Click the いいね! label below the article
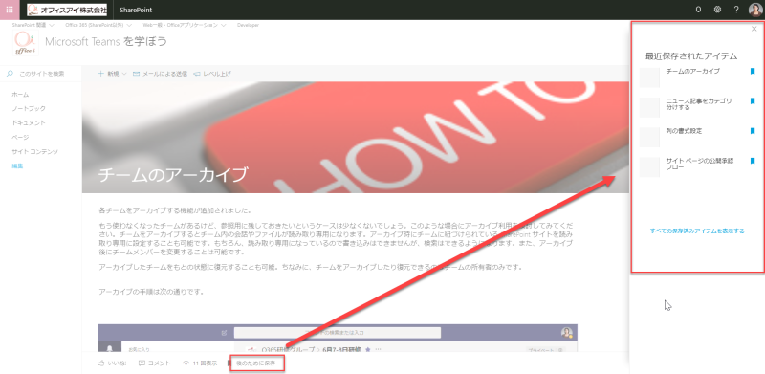The height and width of the screenshot is (374, 765). [117, 363]
